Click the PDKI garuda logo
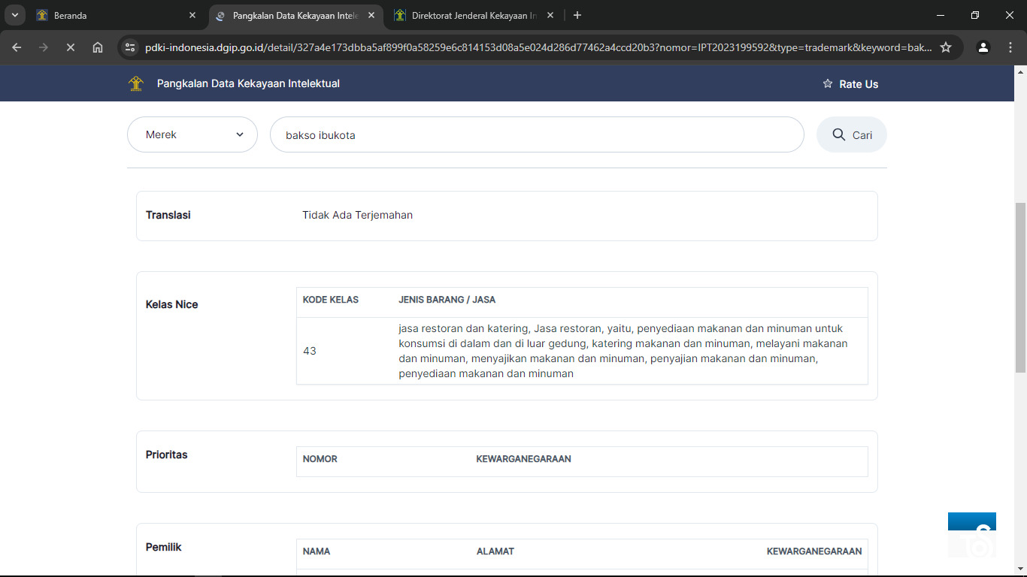The image size is (1027, 577). click(136, 83)
